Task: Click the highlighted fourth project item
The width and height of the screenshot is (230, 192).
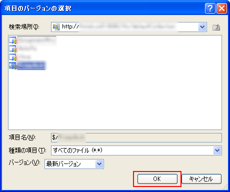Action: pos(27,65)
